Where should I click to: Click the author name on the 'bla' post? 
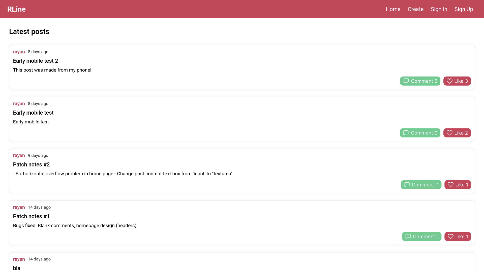19,259
